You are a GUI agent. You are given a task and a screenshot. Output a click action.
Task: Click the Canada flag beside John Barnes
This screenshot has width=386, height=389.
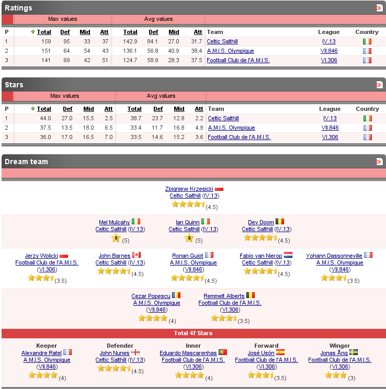point(137,255)
